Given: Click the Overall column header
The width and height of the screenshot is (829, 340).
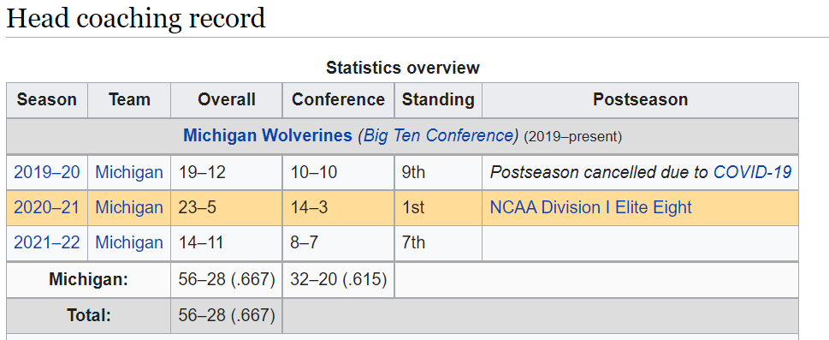Looking at the screenshot, I should click(226, 99).
